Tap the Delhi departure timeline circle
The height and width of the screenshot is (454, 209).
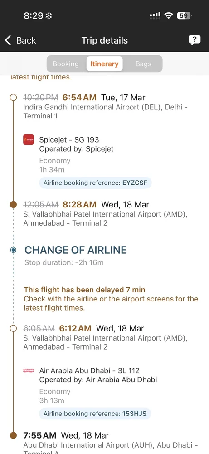(13, 97)
